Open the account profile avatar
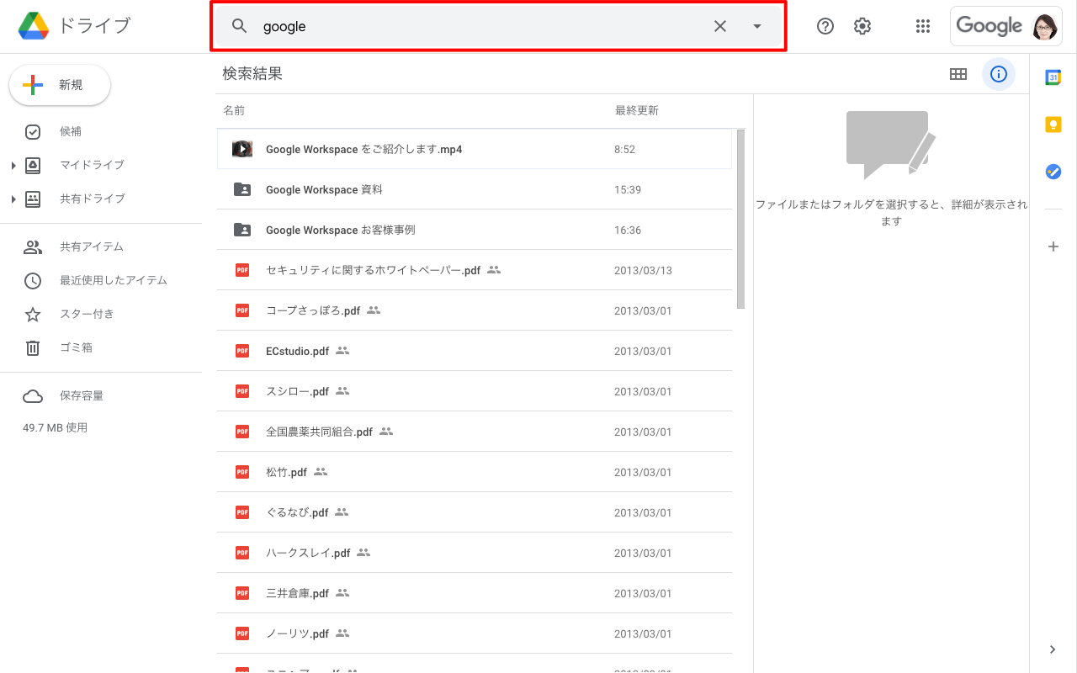The image size is (1077, 673). pos(1045,26)
